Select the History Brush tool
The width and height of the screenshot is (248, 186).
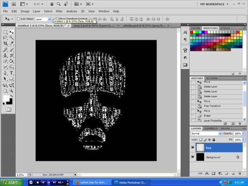click(12, 55)
